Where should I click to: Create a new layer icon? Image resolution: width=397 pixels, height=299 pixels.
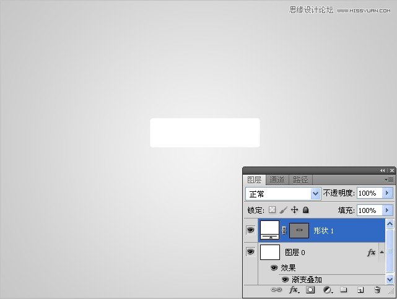coord(360,290)
